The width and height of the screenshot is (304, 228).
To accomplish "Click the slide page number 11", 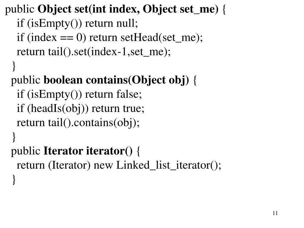I will coord(275,213).
